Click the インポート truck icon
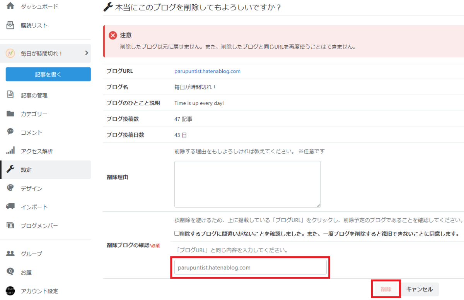Screen dimensions: 464x300 coord(10,206)
